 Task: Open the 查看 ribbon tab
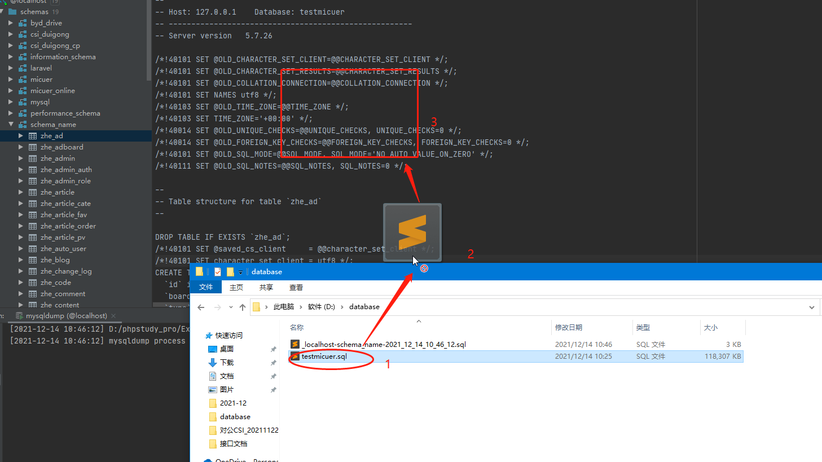click(x=296, y=288)
